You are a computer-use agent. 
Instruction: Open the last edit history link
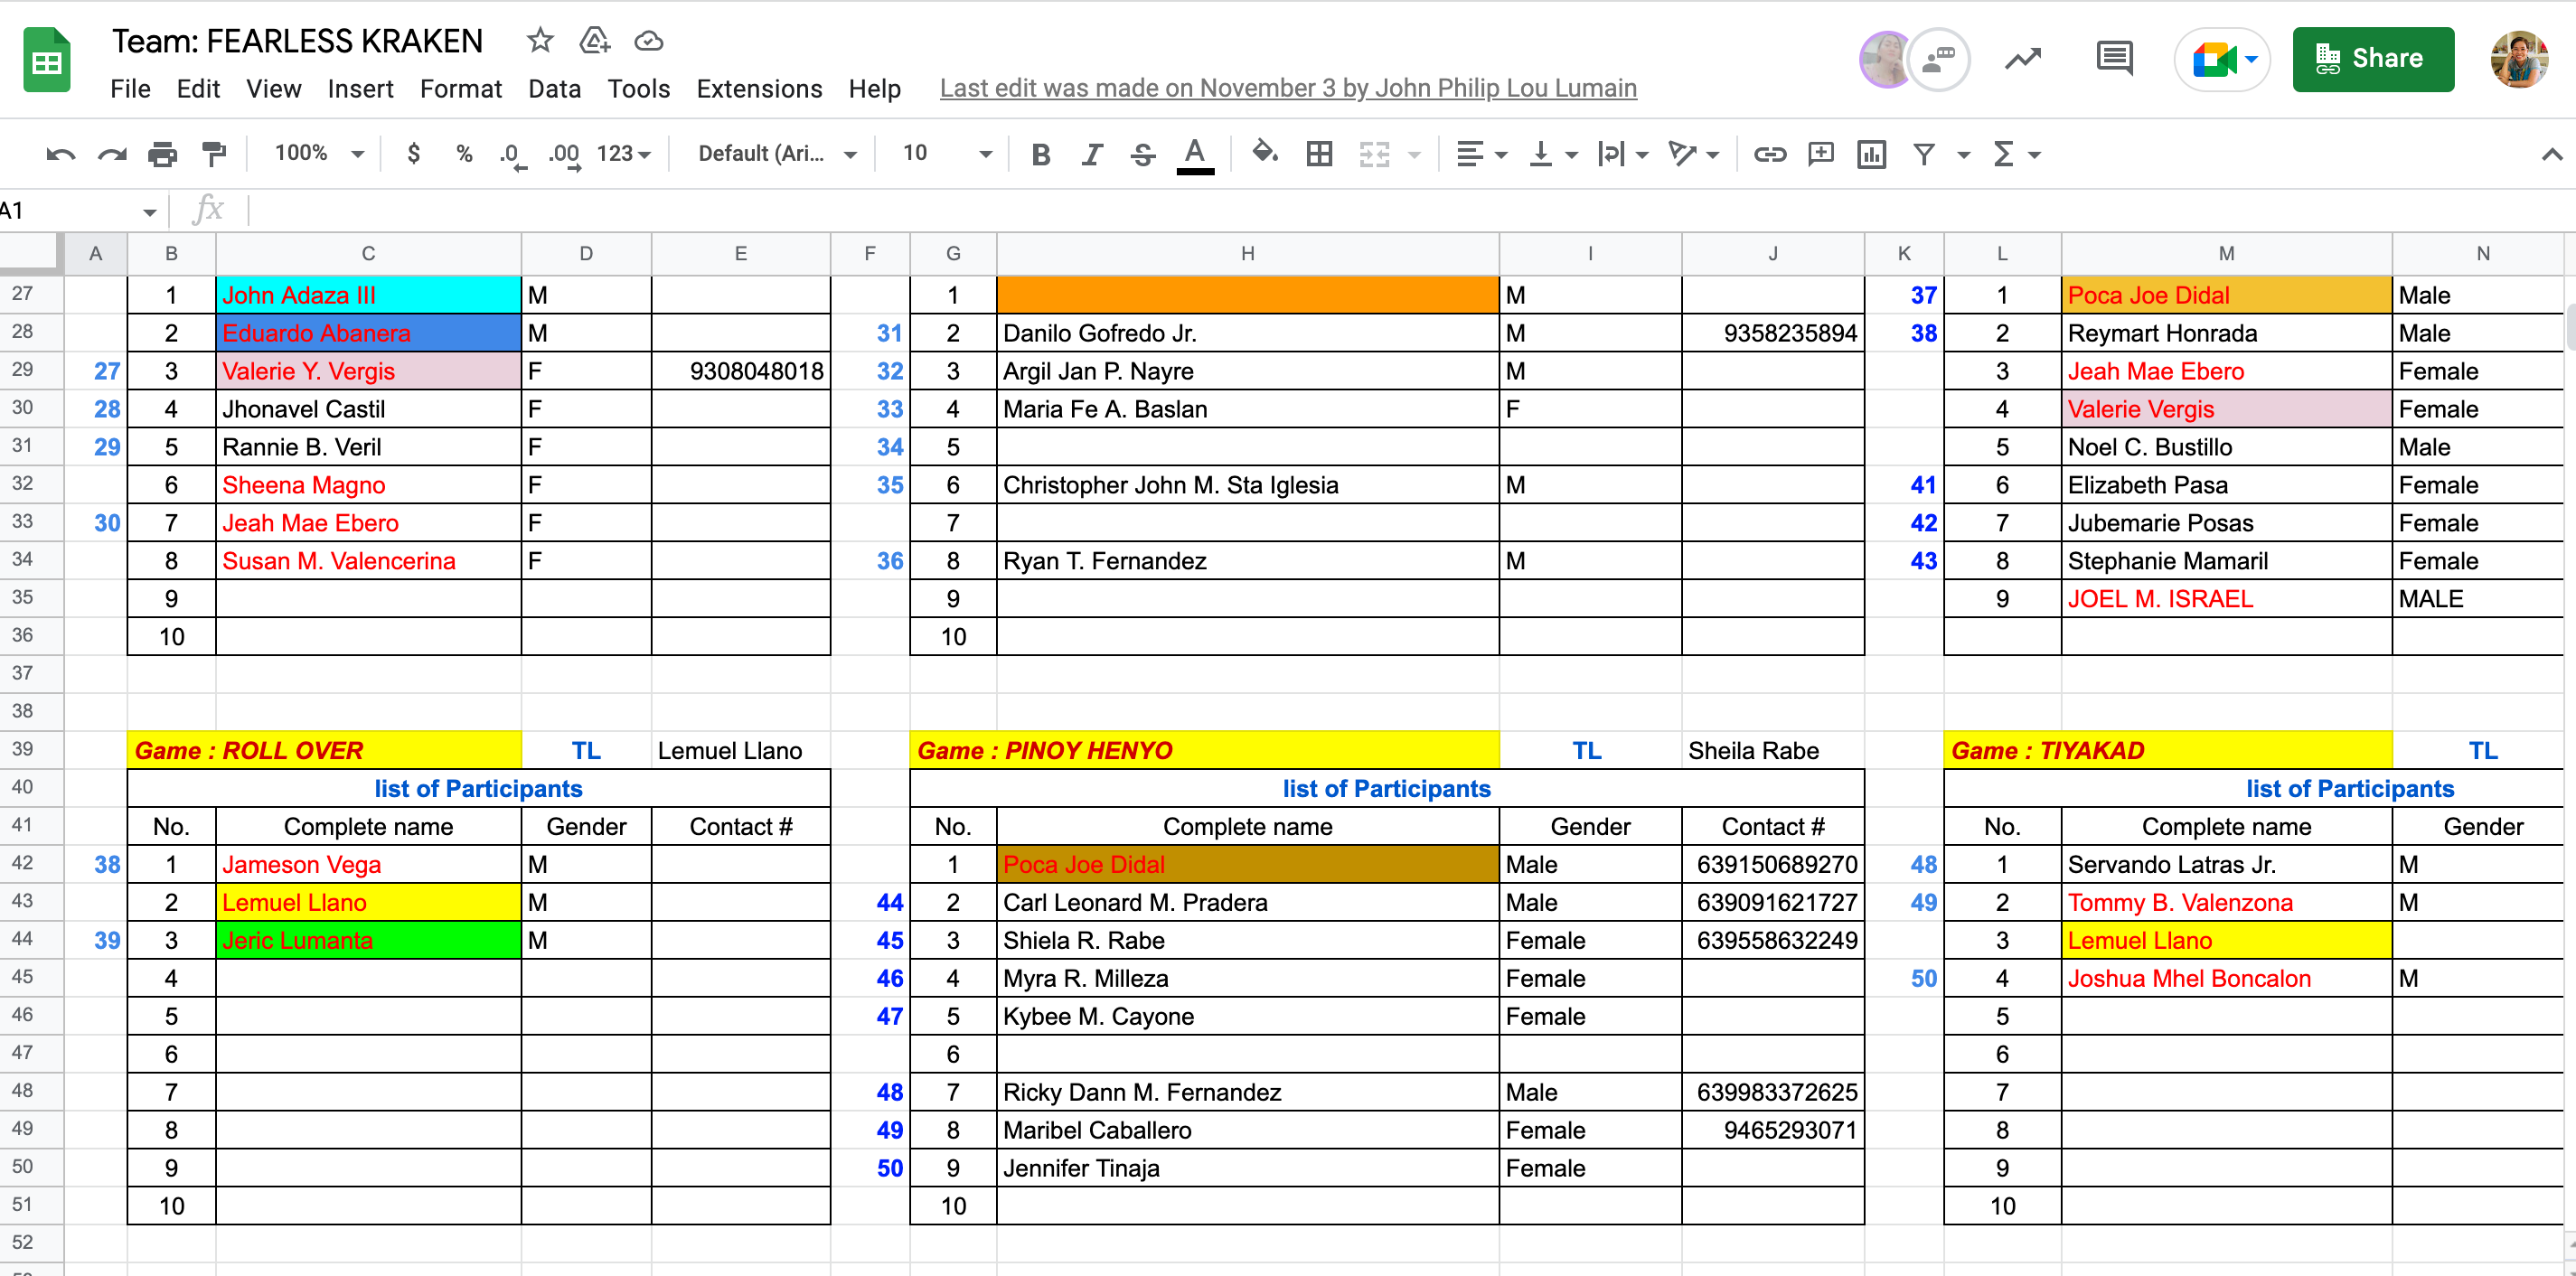(1287, 89)
